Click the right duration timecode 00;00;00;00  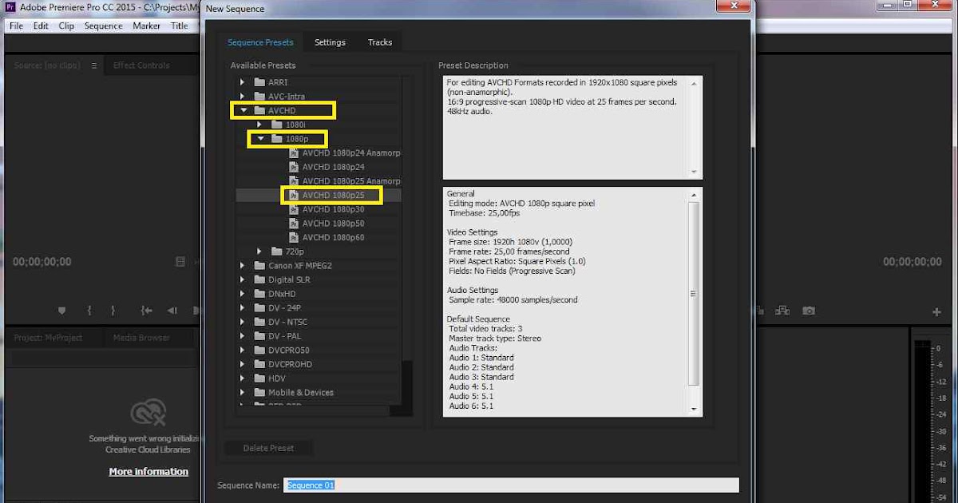point(912,261)
